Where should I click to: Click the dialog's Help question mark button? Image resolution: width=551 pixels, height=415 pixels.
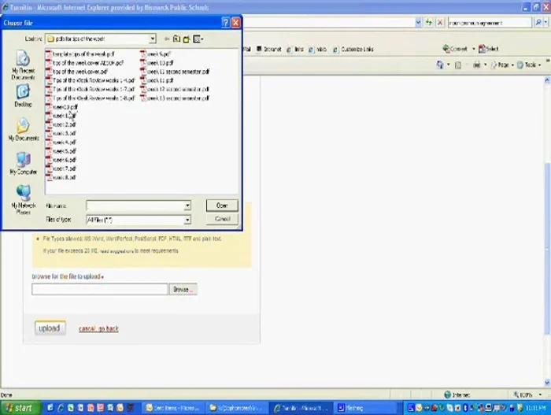point(225,23)
